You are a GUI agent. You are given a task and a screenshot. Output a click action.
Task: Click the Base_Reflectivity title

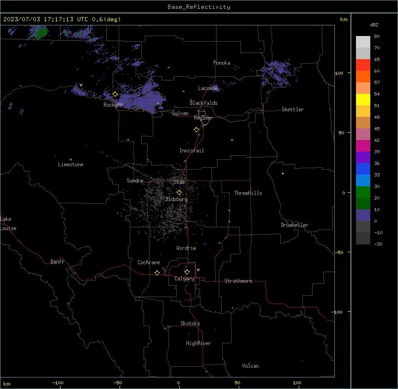(199, 7)
